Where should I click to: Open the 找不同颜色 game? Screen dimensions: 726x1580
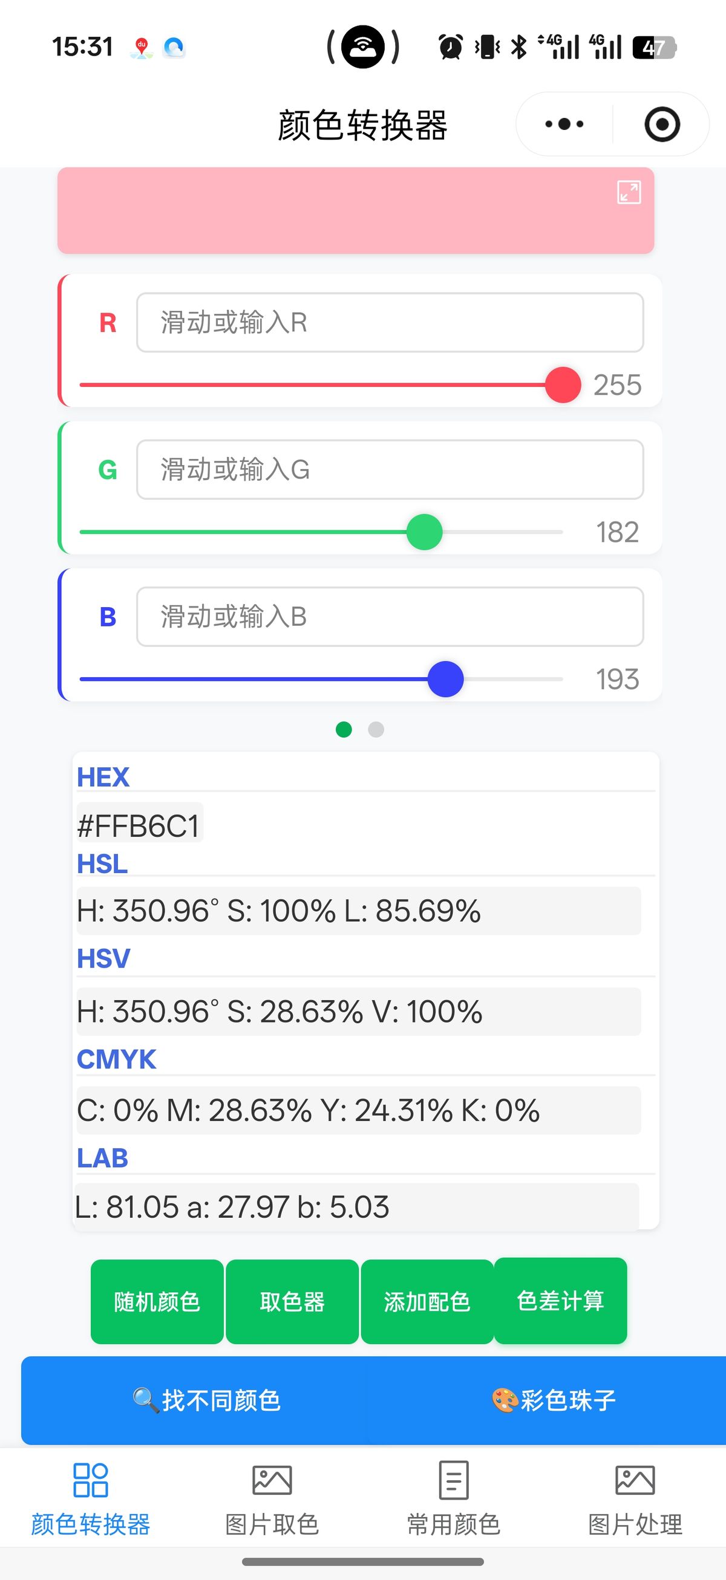coord(207,1400)
